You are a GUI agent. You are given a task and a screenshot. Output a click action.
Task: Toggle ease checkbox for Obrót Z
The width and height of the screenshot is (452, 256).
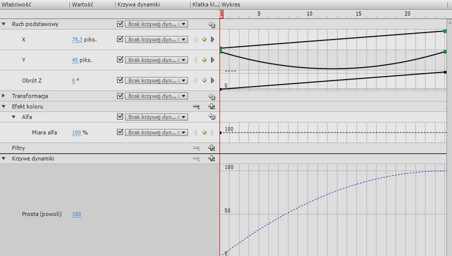pos(120,80)
